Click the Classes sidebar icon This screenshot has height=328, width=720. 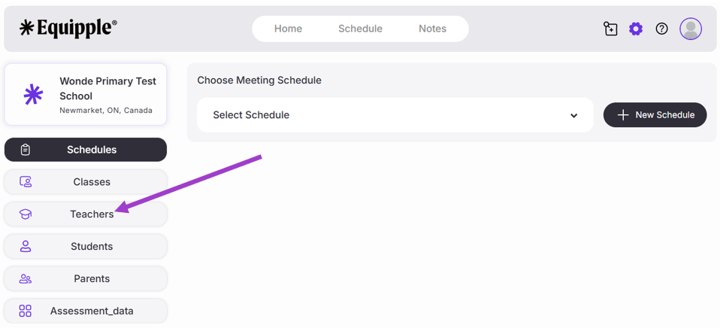[x=26, y=182]
